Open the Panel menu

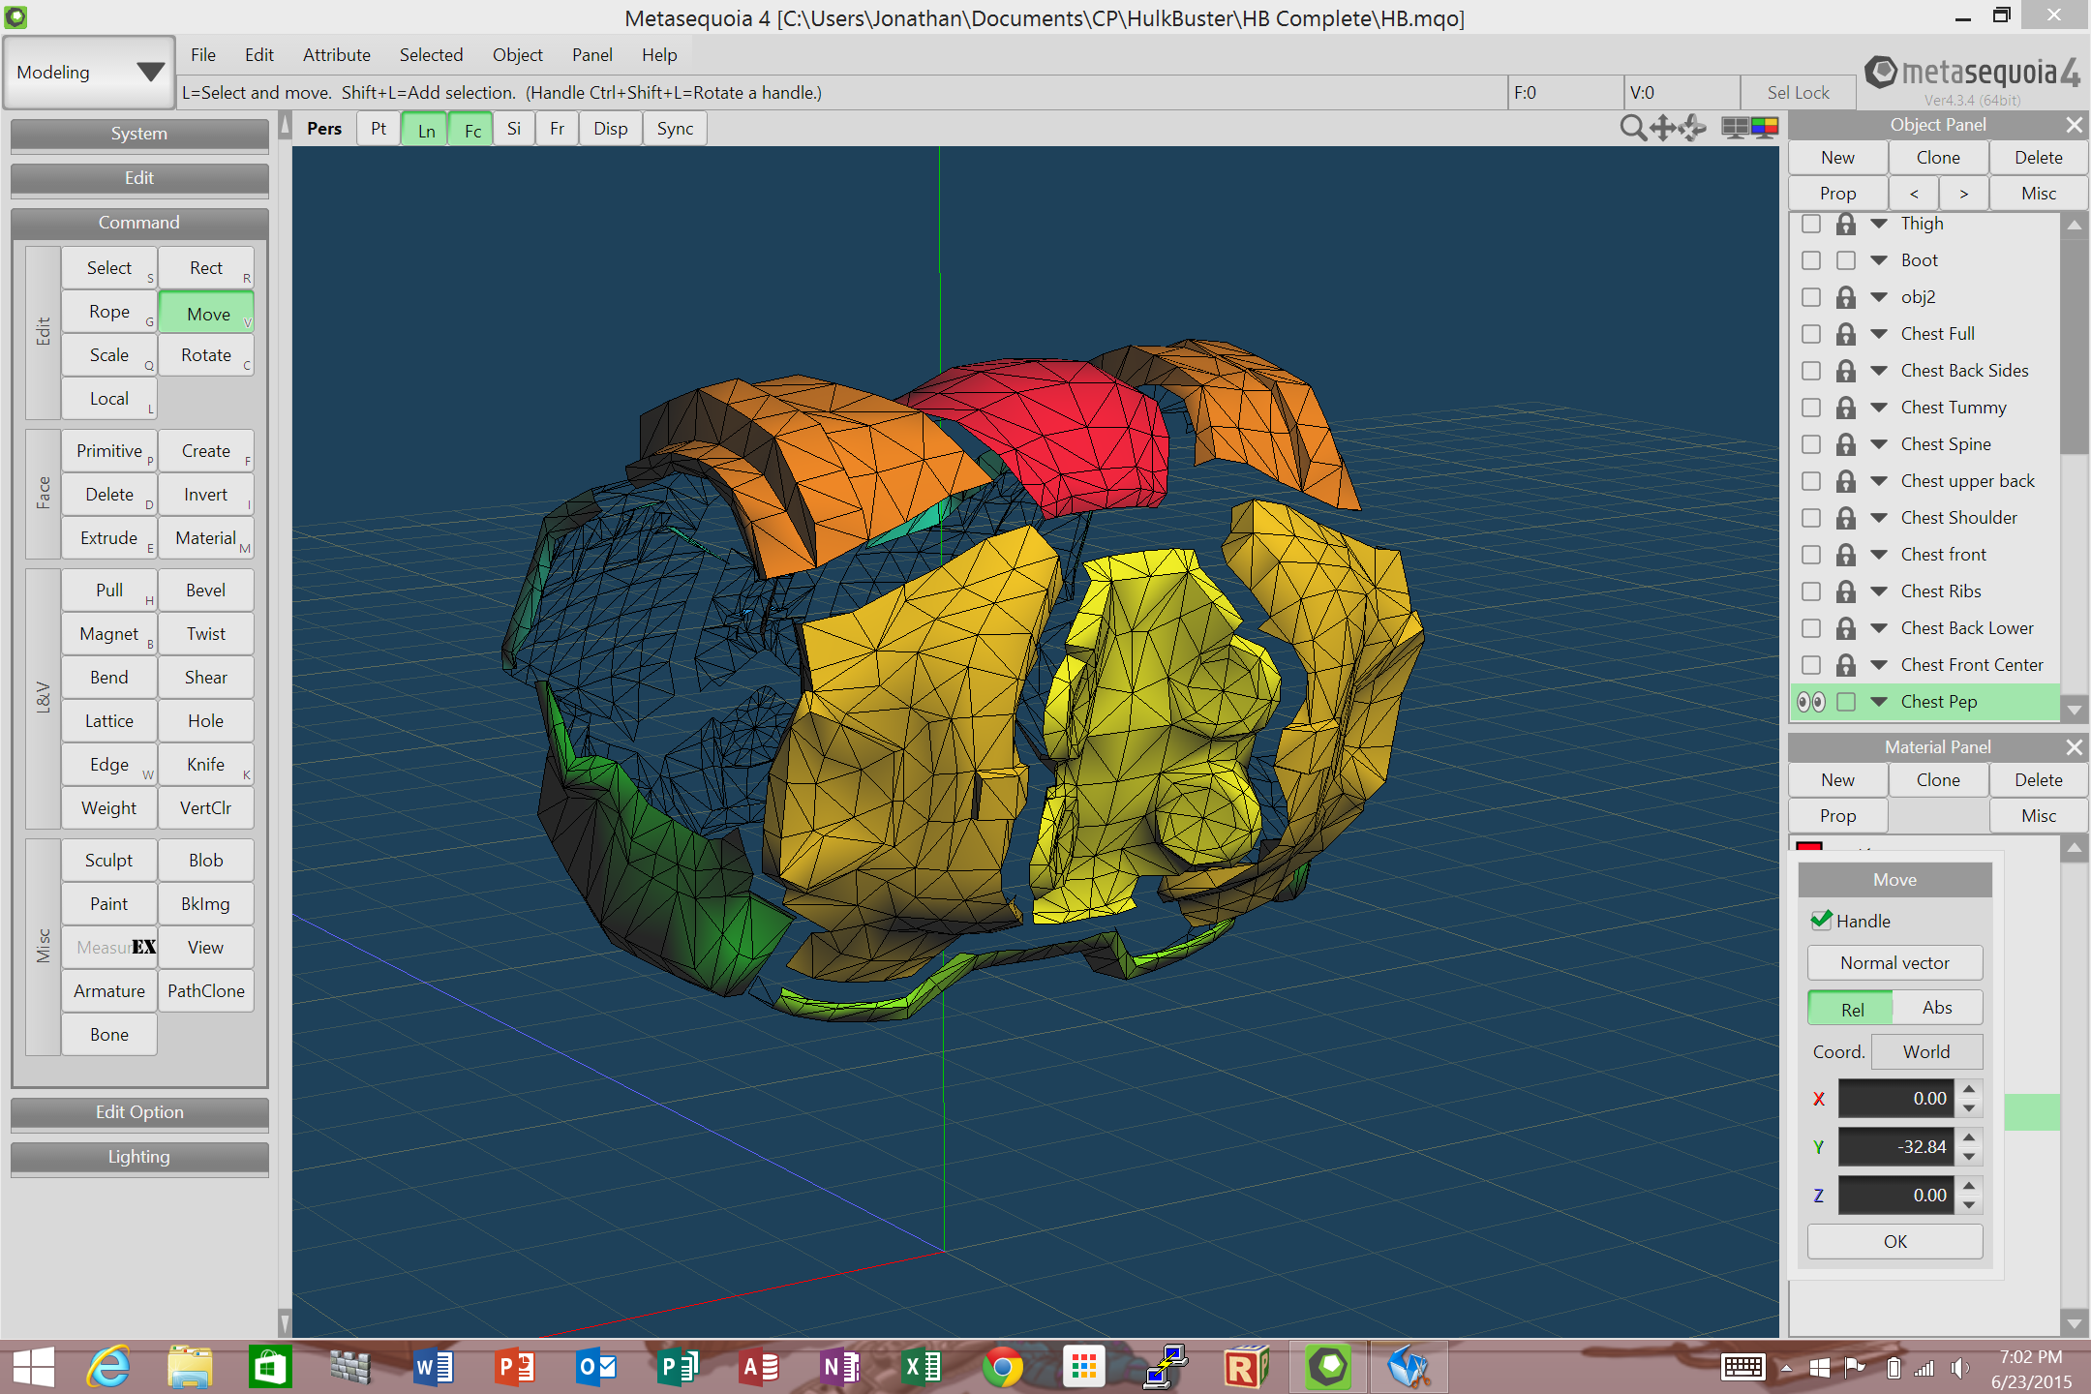pyautogui.click(x=592, y=55)
